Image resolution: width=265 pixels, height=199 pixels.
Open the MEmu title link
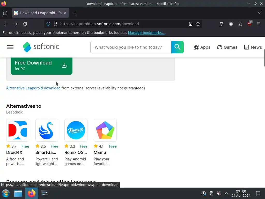(100, 152)
